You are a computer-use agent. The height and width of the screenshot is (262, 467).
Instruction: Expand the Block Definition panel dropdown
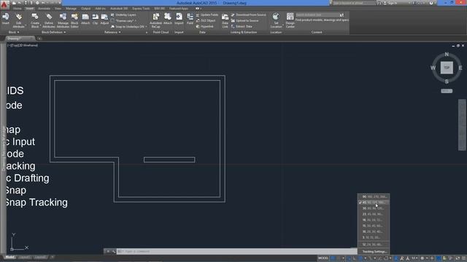tap(53, 32)
